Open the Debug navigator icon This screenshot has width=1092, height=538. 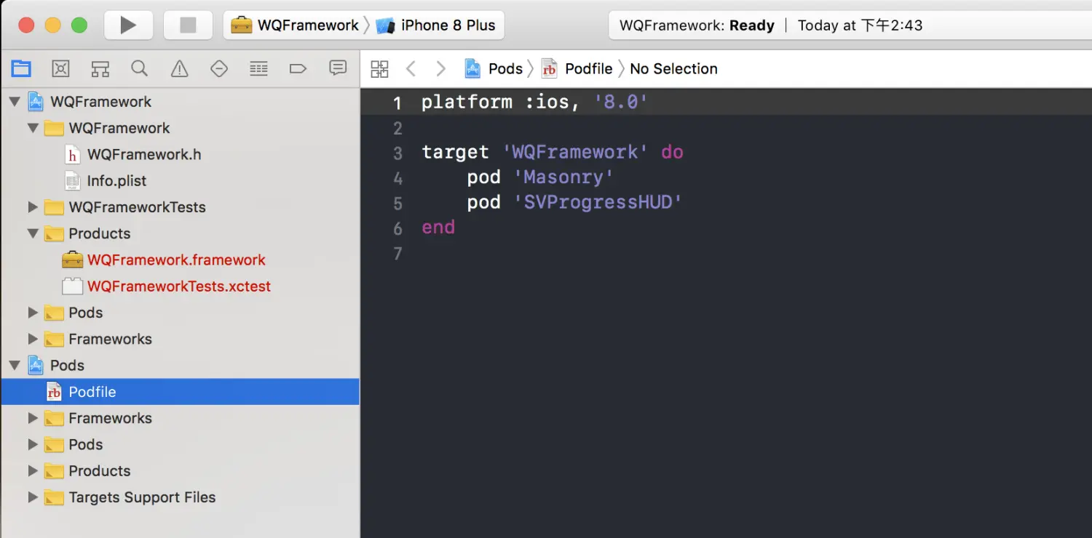click(258, 69)
